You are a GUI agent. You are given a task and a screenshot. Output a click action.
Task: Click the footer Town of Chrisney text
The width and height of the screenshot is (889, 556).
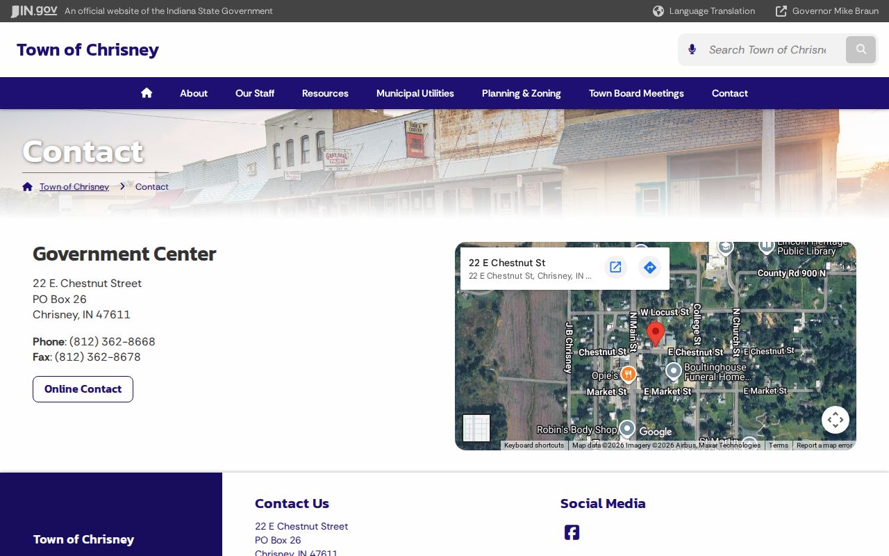coord(83,539)
